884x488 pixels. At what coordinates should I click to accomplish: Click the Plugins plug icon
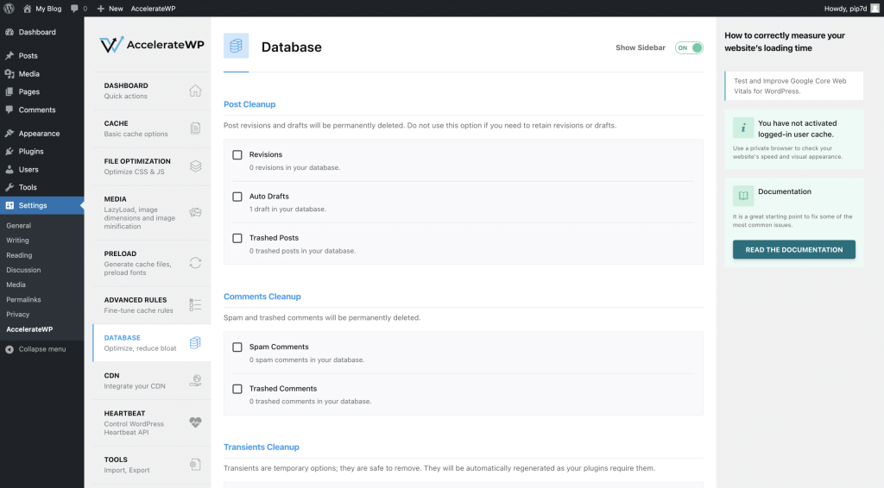(9, 152)
